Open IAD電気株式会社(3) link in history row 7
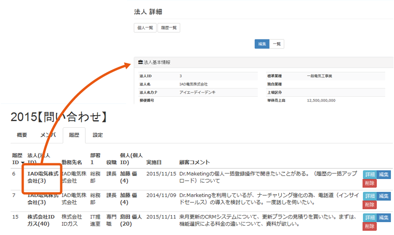Viewport: 394px width, 235px height. [x=43, y=199]
